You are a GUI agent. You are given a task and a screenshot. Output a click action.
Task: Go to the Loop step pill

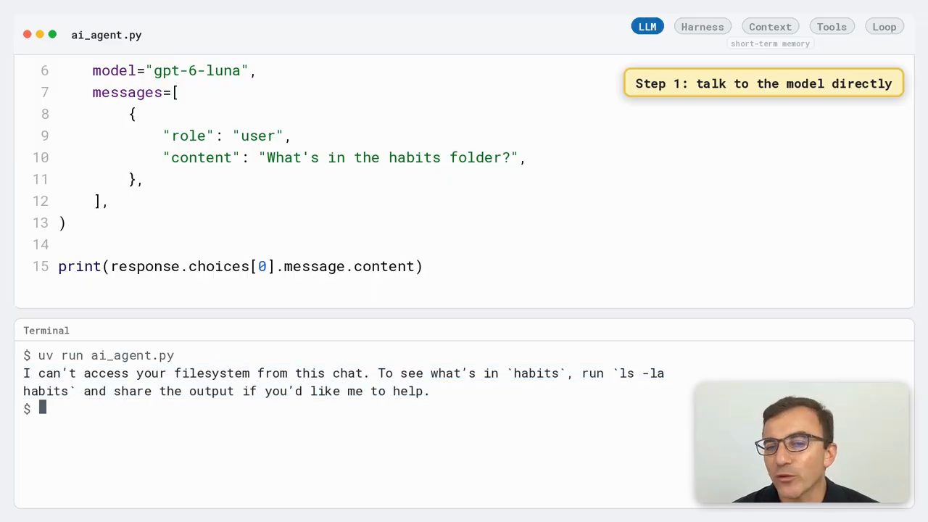click(x=884, y=27)
